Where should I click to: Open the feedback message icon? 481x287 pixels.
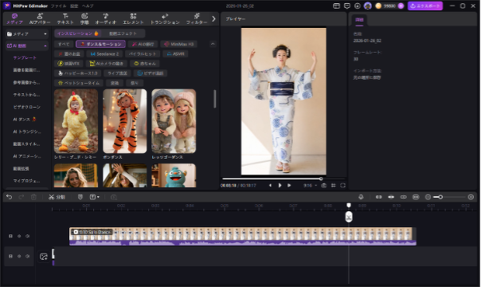click(347, 6)
